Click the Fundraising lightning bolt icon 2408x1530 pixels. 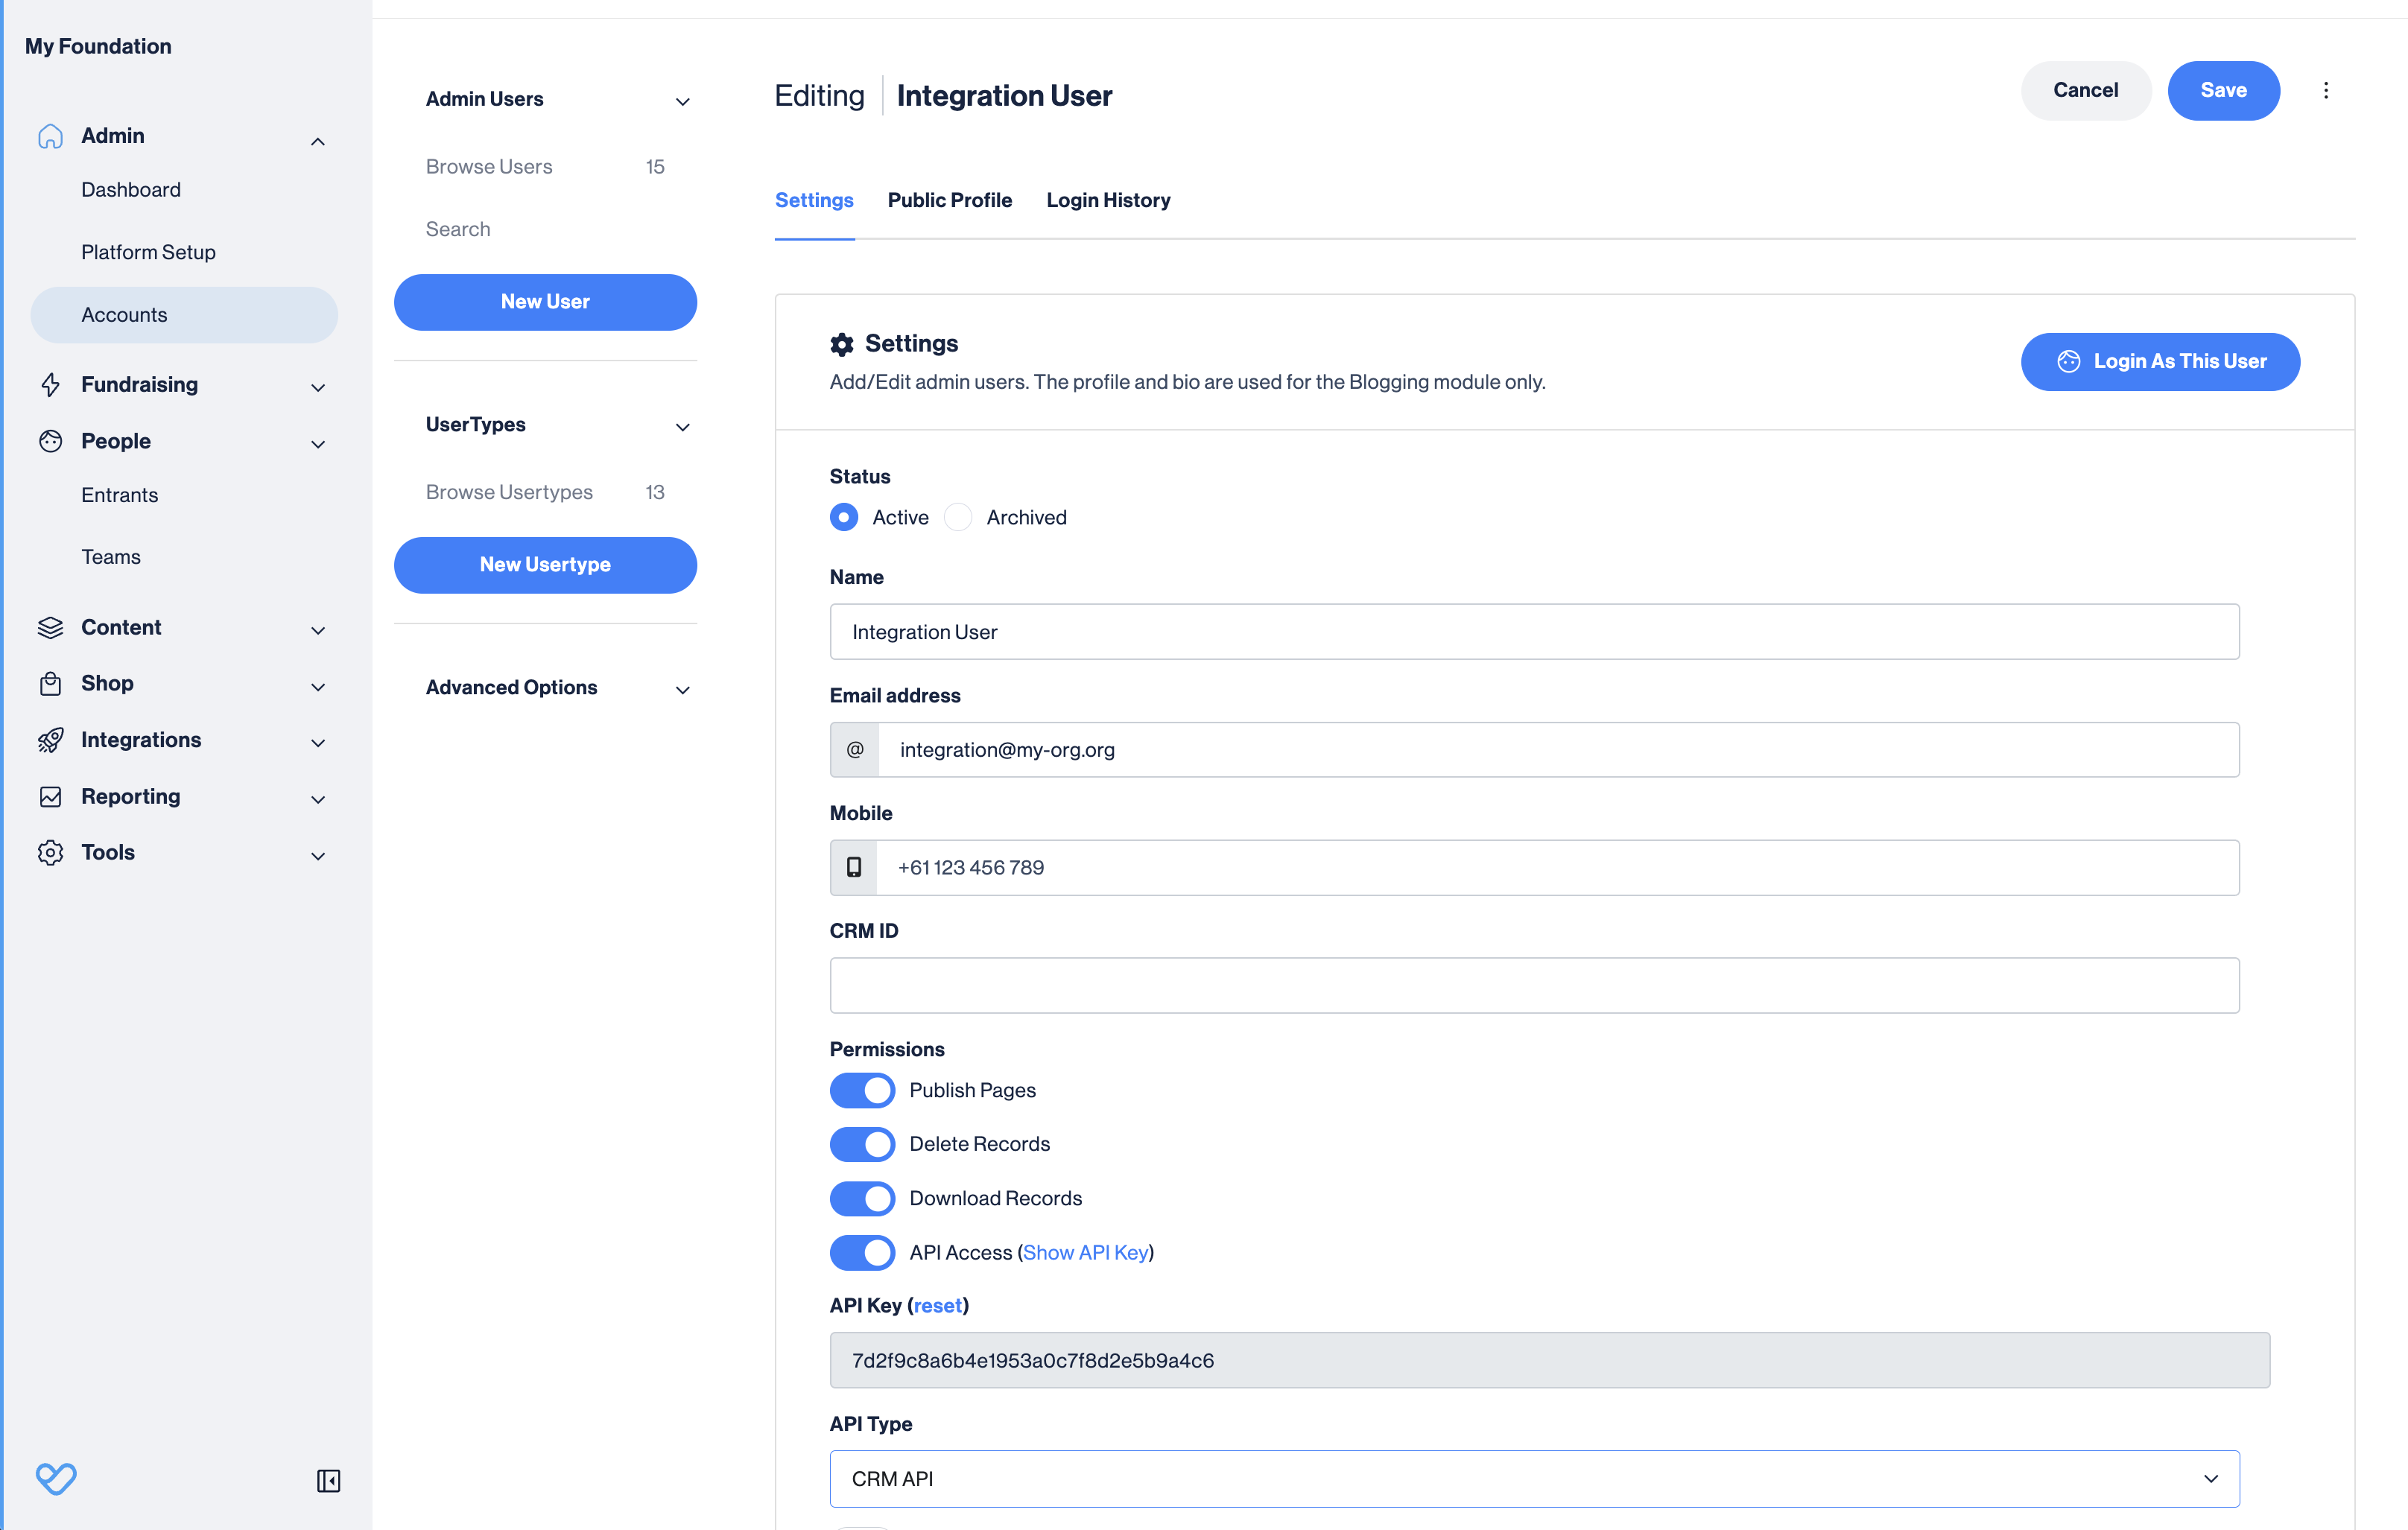(x=50, y=385)
